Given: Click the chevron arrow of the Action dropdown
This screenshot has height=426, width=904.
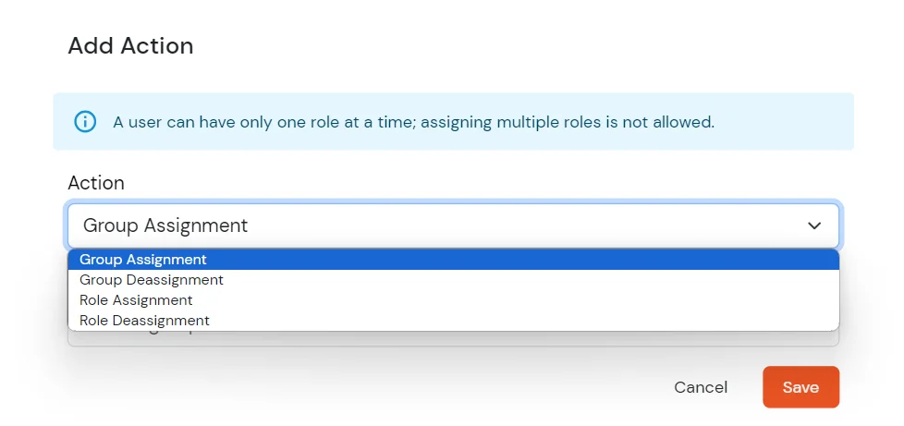Looking at the screenshot, I should [814, 225].
